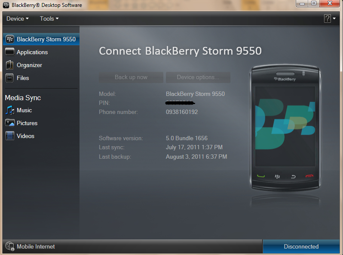Click the Videos film strip icon
This screenshot has height=255, width=343.
point(10,136)
